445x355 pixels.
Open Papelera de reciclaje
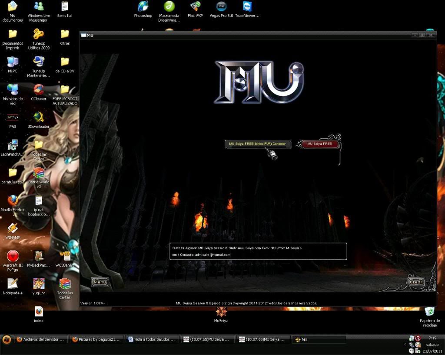(x=430, y=317)
